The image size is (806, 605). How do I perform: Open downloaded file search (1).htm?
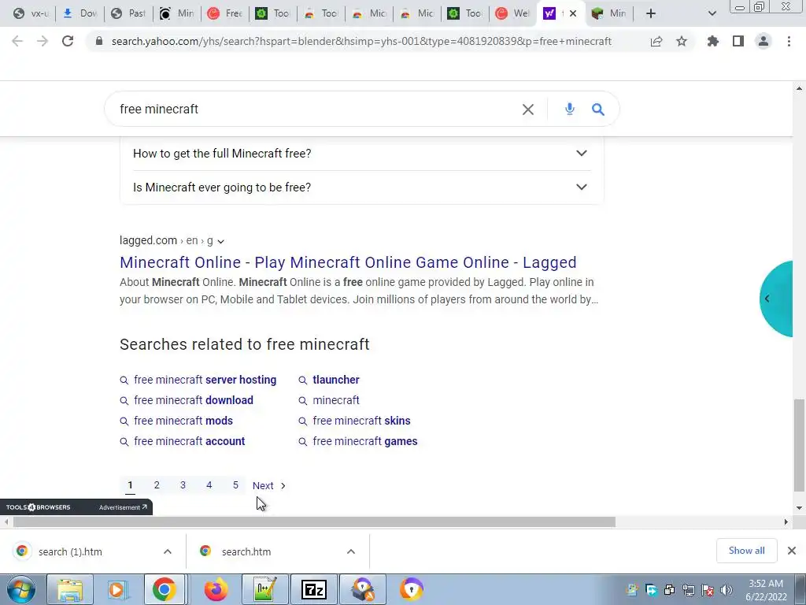pos(70,551)
